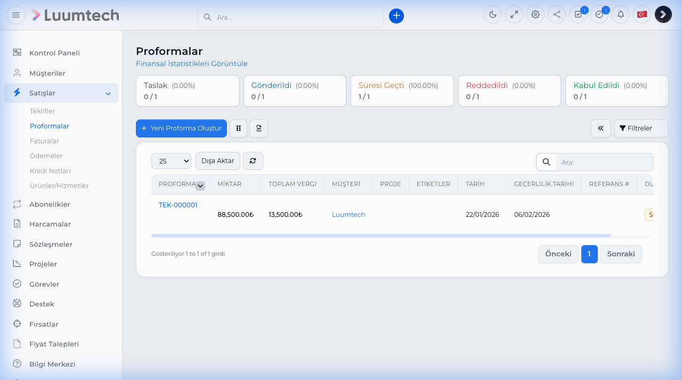Click the table search field Ara:

(x=604, y=162)
